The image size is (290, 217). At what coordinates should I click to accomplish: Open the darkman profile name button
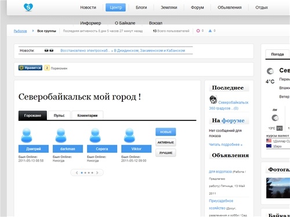[68, 149]
